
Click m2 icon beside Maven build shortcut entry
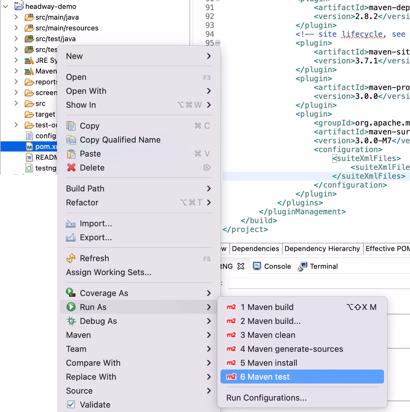[x=231, y=307]
